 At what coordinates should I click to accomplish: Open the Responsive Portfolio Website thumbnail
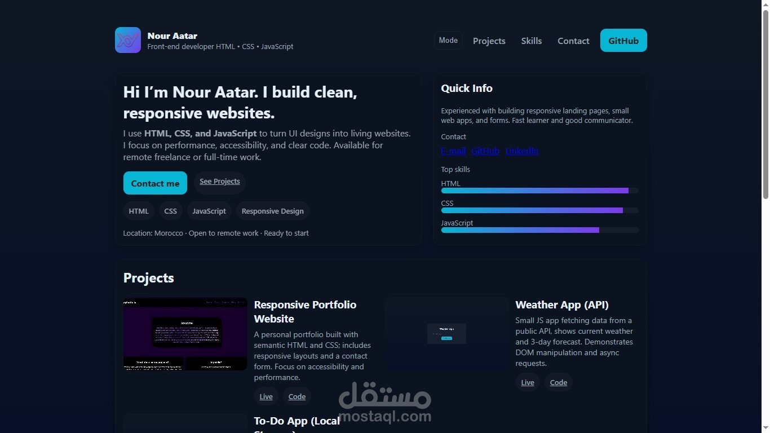185,334
